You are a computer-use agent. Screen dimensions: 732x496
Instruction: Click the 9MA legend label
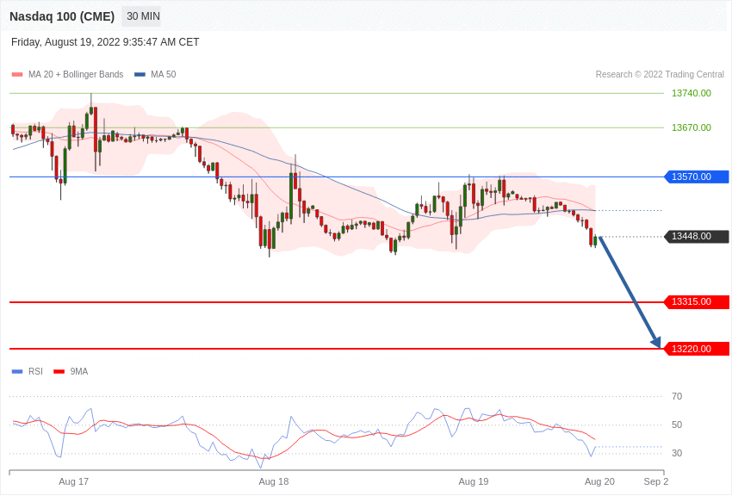(79, 371)
